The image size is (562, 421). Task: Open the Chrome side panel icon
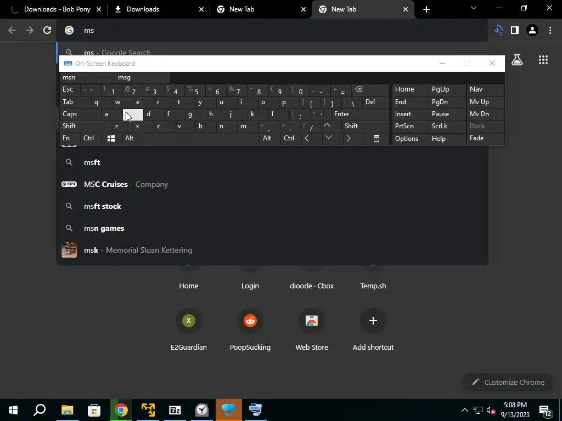click(x=515, y=31)
